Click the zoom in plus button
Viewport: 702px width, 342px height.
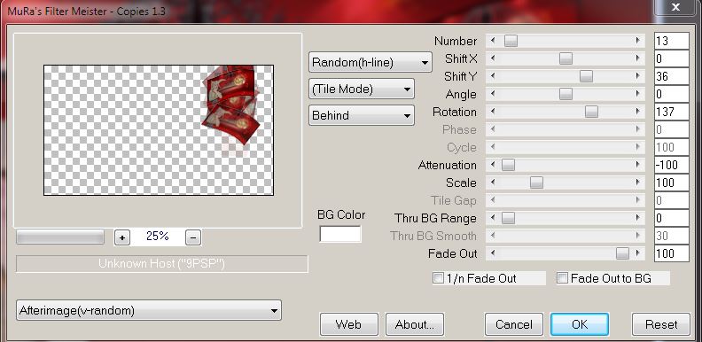pyautogui.click(x=121, y=237)
